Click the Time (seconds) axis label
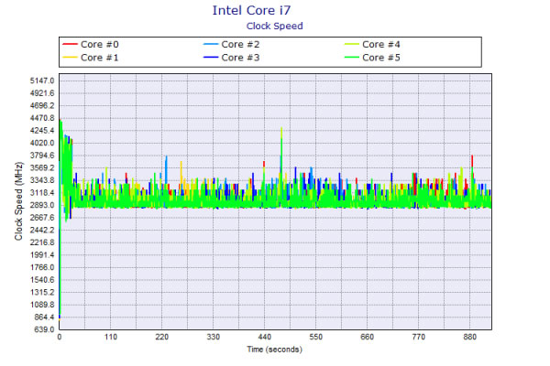 click(275, 350)
